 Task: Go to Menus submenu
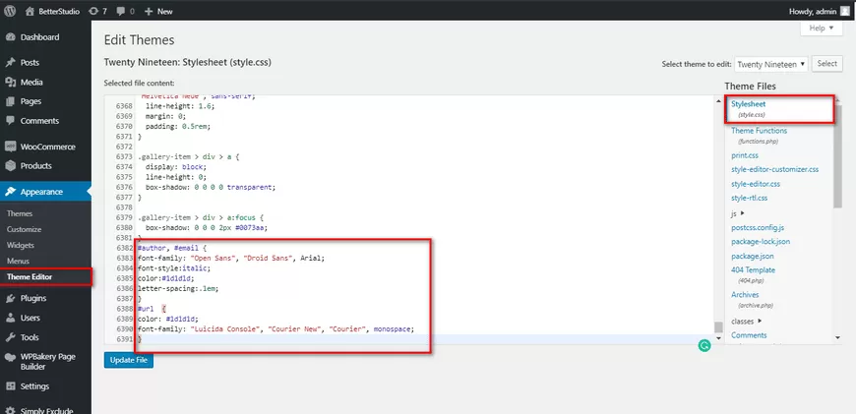(18, 262)
